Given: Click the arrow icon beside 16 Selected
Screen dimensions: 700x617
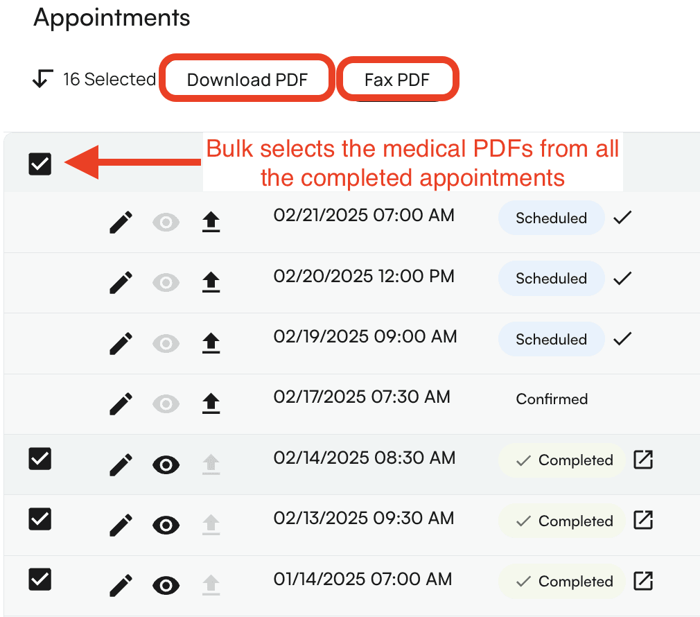Looking at the screenshot, I should click(42, 80).
